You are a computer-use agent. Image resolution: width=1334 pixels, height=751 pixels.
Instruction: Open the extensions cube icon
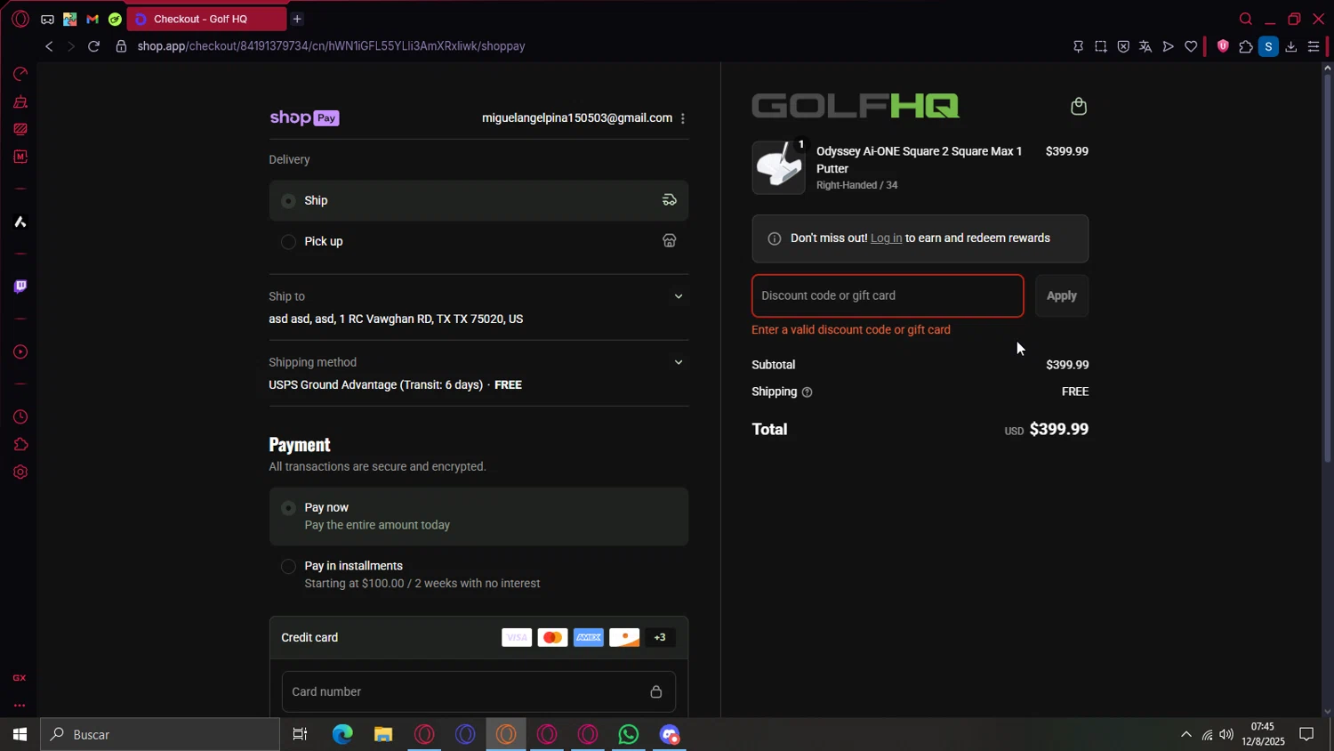[x=1246, y=46]
